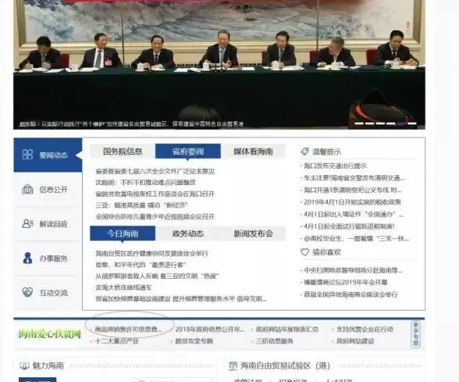This screenshot has height=382, width=459.
Task: Open tip @高校毕业生 一图看懂三支一扶
Action: (356, 238)
